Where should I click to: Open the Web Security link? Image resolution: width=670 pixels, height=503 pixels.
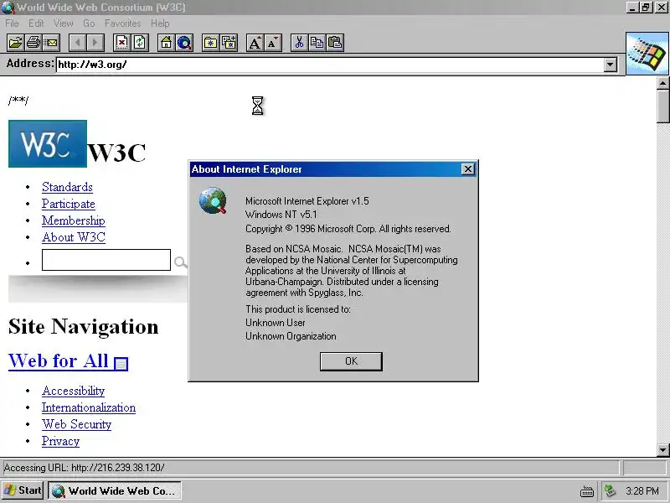76,424
